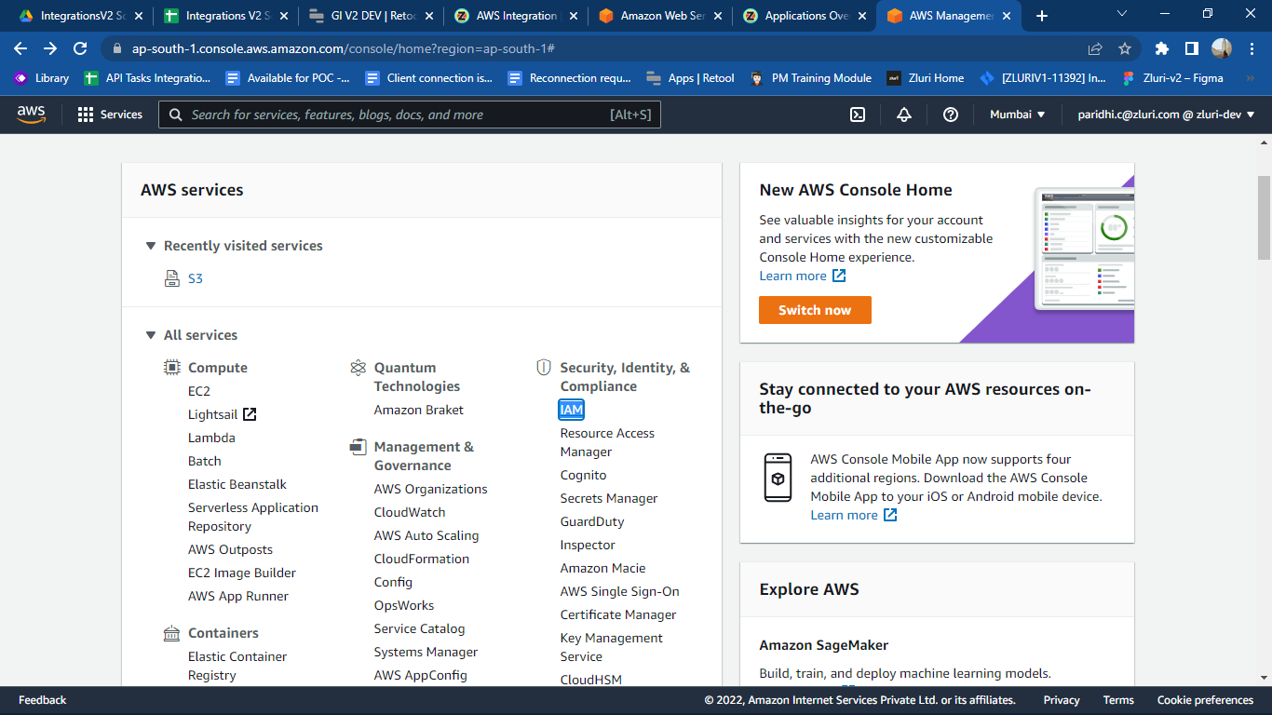Open the help question-mark menu

951,115
